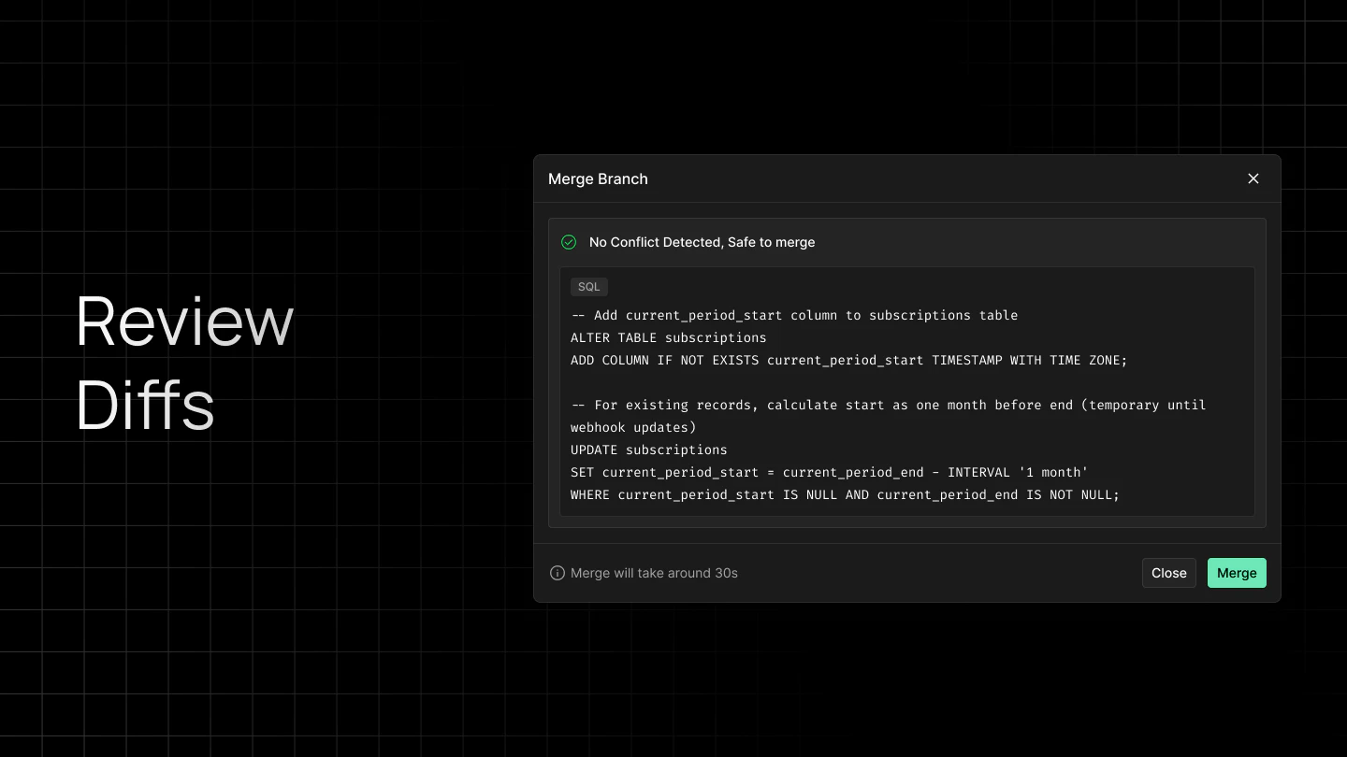The image size is (1347, 757).
Task: Dismiss Merge Branch dialog with X icon
Action: coord(1253,179)
